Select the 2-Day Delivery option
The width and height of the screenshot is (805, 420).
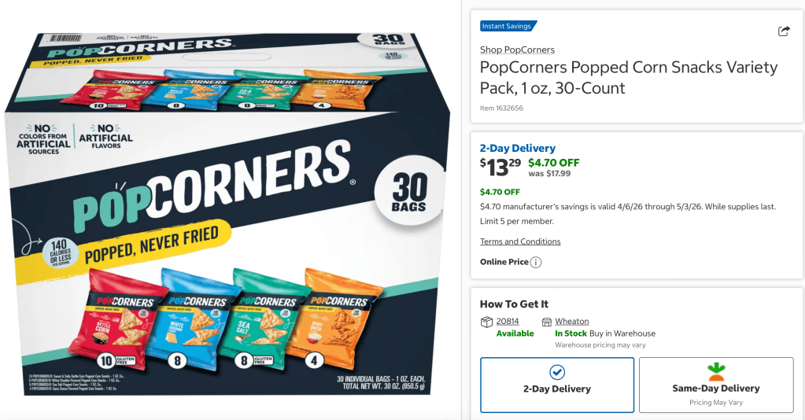click(x=557, y=385)
